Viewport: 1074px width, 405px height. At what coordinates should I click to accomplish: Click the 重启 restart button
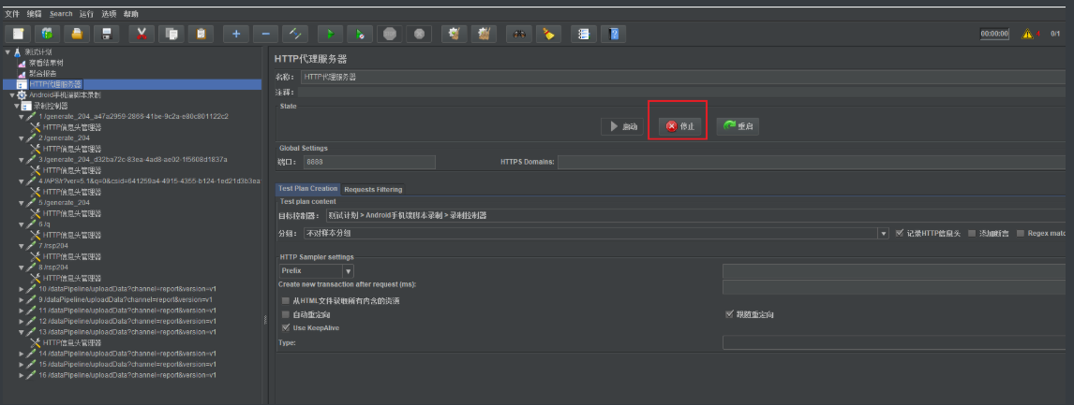(x=738, y=126)
